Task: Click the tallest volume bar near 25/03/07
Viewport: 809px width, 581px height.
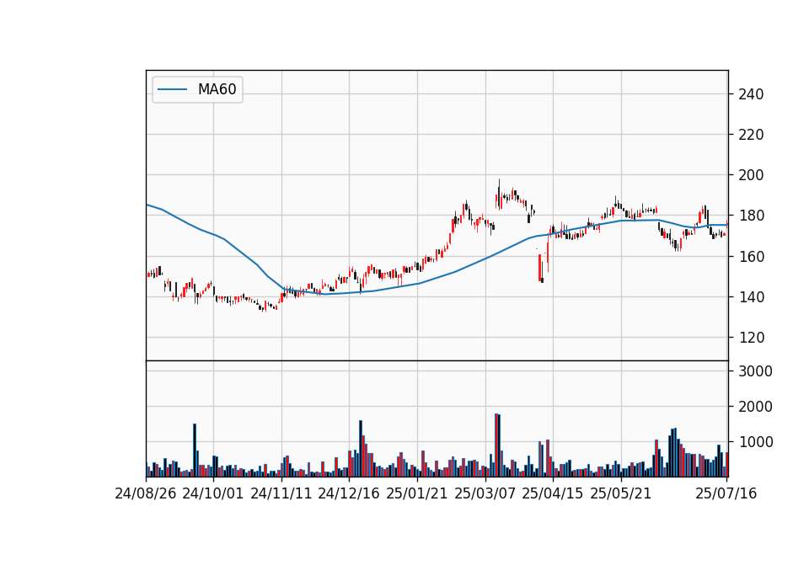Action: (x=496, y=445)
